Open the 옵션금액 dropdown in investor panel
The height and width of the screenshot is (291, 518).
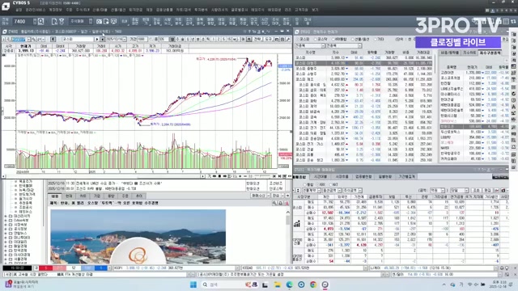(x=332, y=191)
